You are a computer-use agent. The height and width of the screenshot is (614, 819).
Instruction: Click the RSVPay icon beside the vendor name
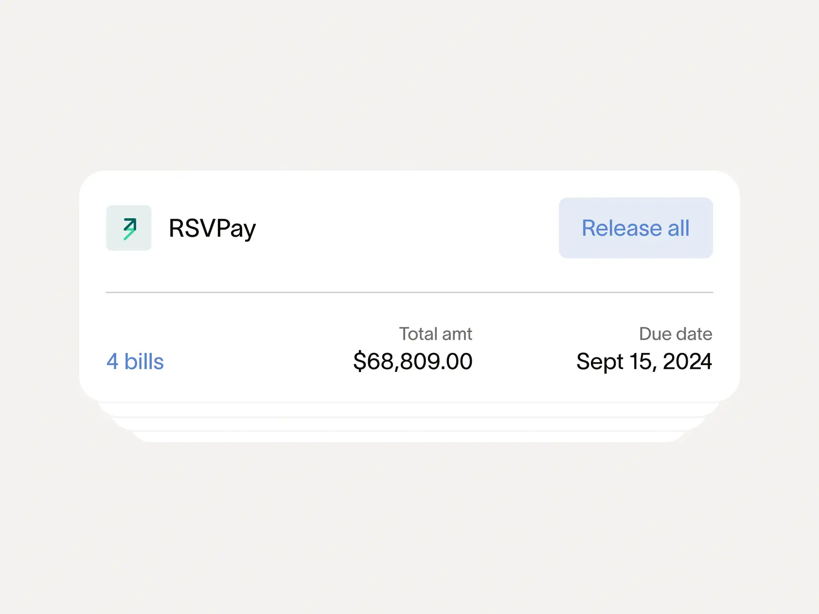click(x=128, y=228)
